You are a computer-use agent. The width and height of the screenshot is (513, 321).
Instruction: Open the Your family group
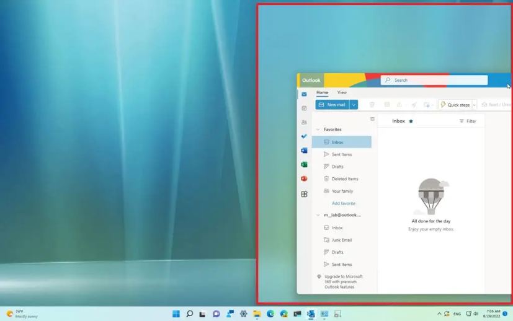pyautogui.click(x=342, y=191)
